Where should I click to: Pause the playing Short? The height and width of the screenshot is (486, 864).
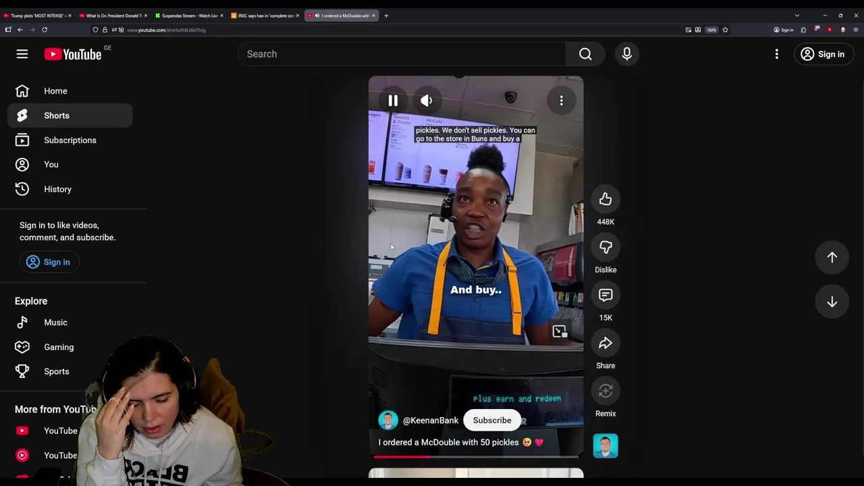[x=393, y=101]
